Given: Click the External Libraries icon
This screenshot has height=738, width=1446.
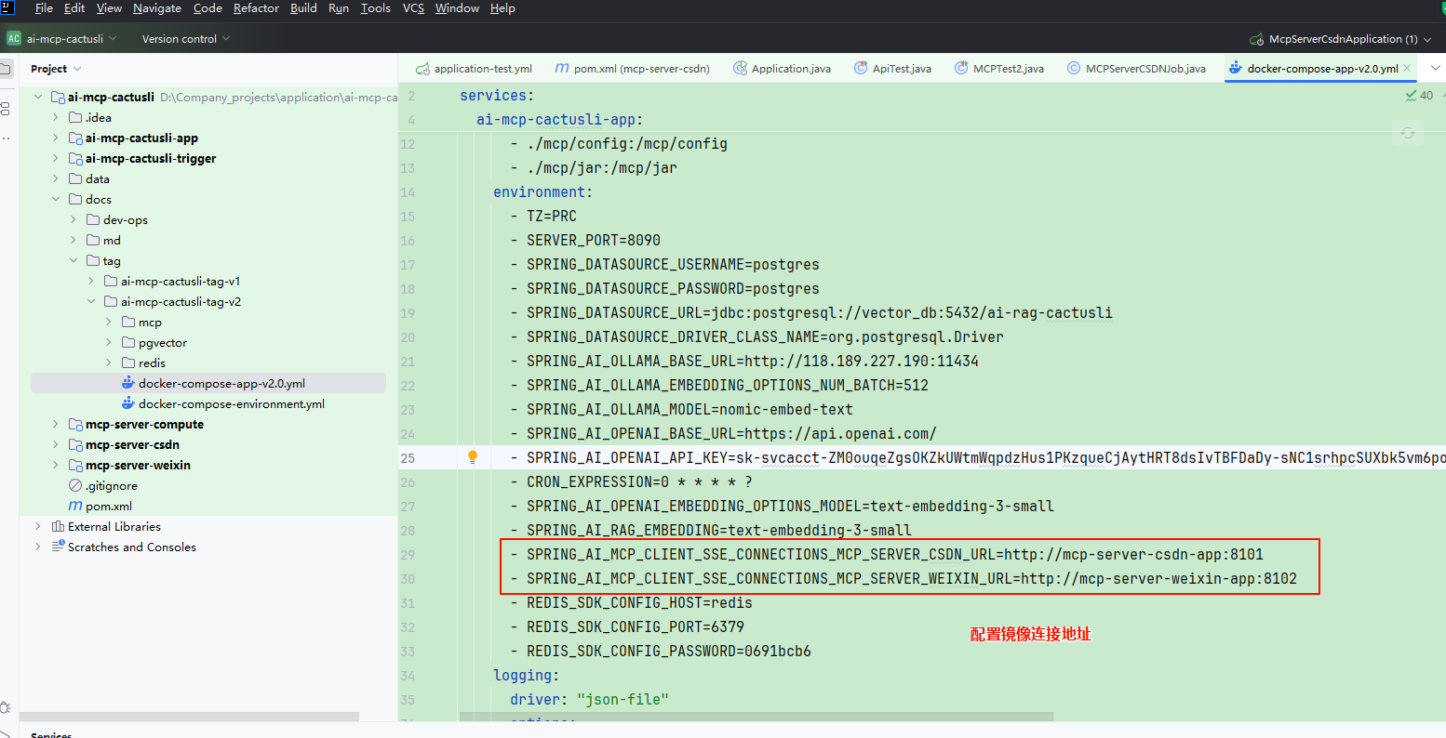Looking at the screenshot, I should 58,526.
